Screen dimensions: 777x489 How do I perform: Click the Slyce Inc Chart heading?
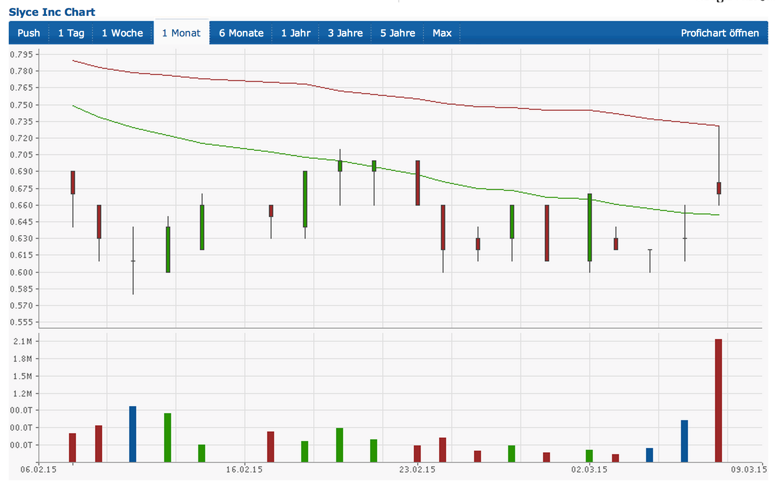pyautogui.click(x=52, y=12)
